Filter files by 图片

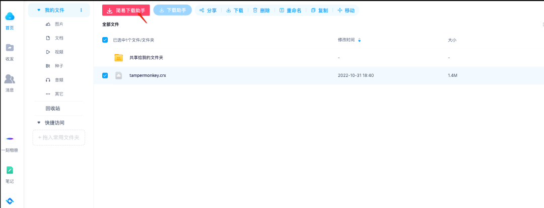click(x=58, y=24)
